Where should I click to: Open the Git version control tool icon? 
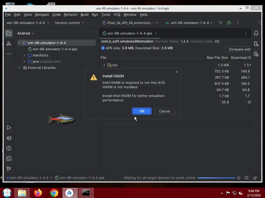[9, 169]
